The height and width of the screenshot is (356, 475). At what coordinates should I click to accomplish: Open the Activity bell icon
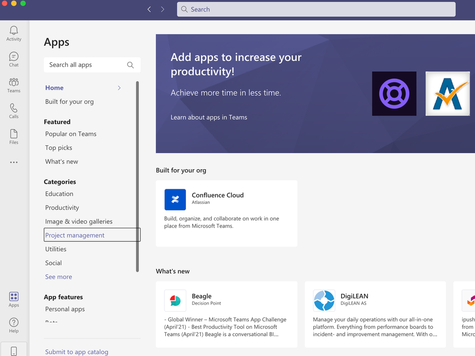coord(14,33)
